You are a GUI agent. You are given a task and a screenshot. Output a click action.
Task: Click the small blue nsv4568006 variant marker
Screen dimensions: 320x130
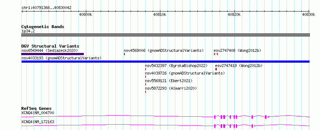coord(124,54)
